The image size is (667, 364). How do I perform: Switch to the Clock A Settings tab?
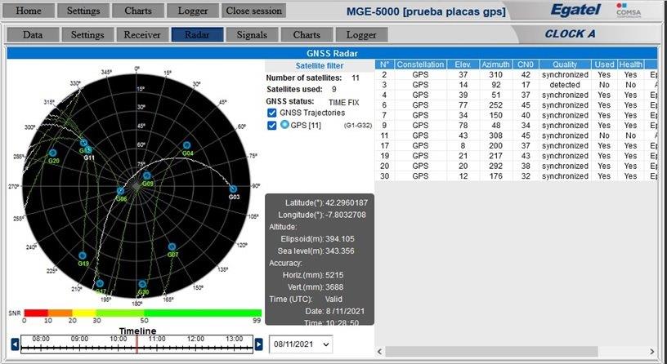point(87,35)
